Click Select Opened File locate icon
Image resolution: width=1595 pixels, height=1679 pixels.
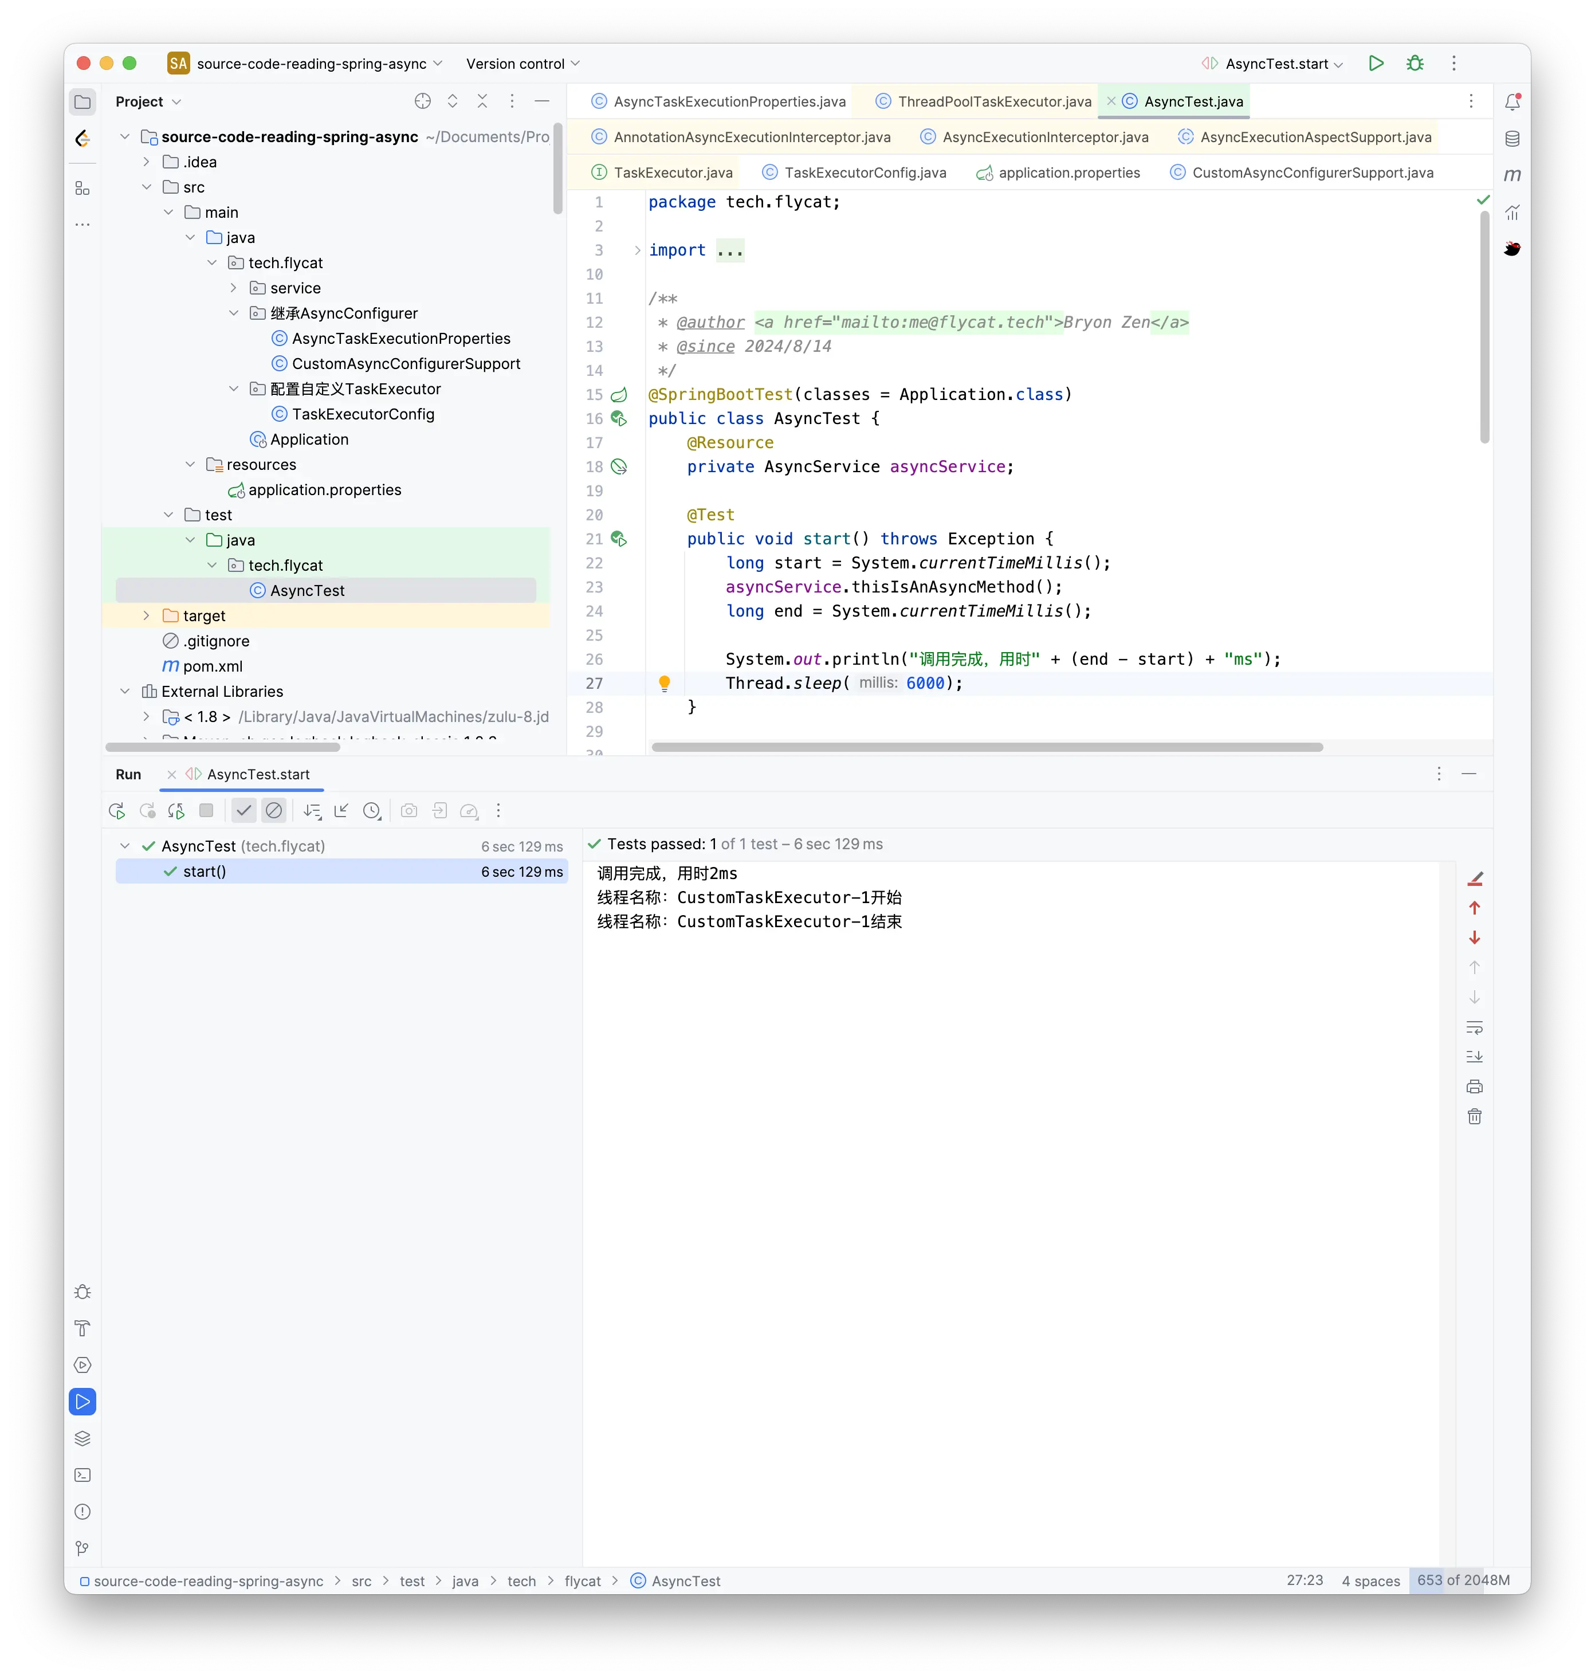pyautogui.click(x=423, y=101)
